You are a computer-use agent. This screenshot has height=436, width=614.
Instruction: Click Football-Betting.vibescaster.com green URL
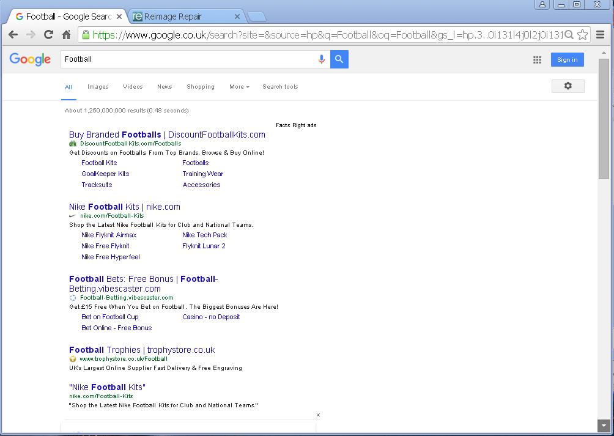(x=127, y=298)
